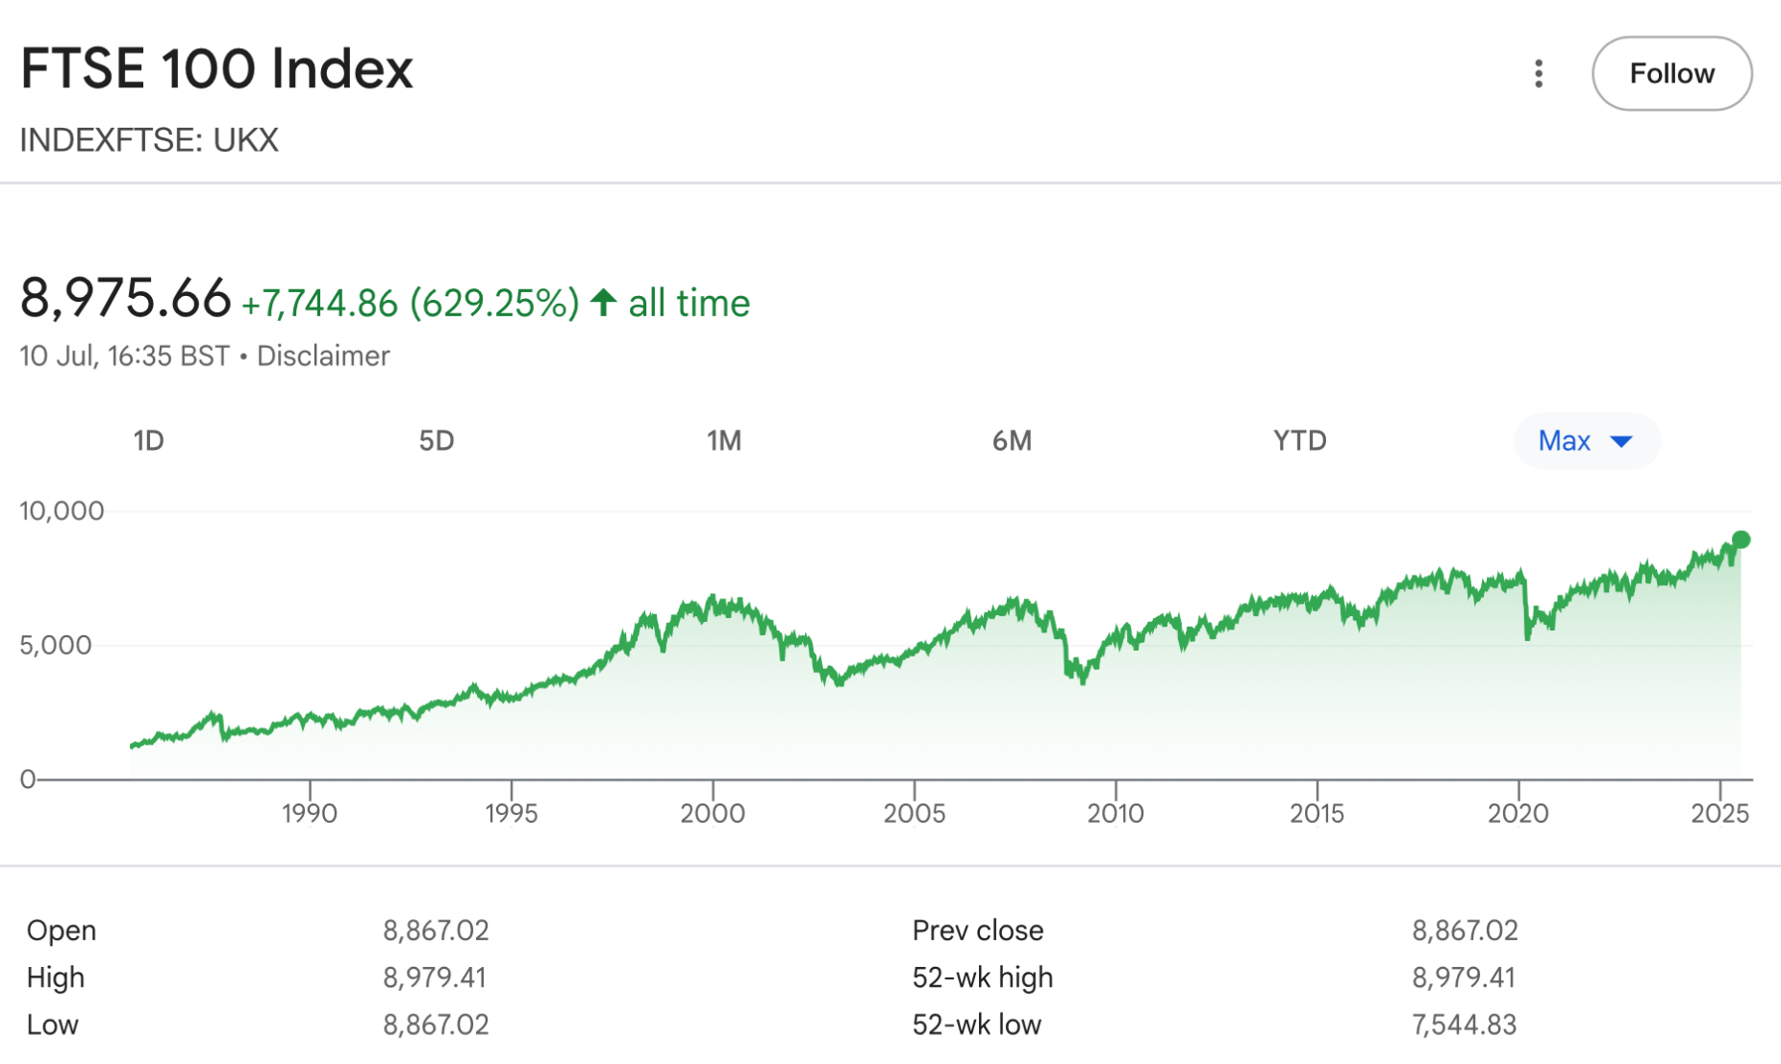Screen dimensions: 1781x1064
Task: Click the 52-wk high value
Action: (x=1464, y=977)
